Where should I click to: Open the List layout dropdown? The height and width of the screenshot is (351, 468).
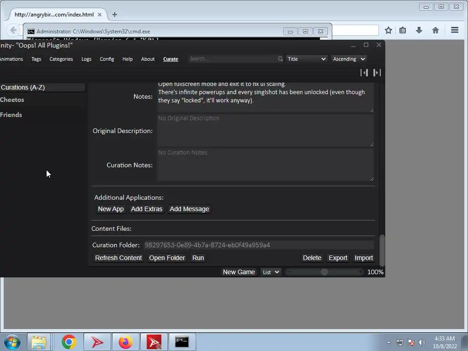coord(271,272)
